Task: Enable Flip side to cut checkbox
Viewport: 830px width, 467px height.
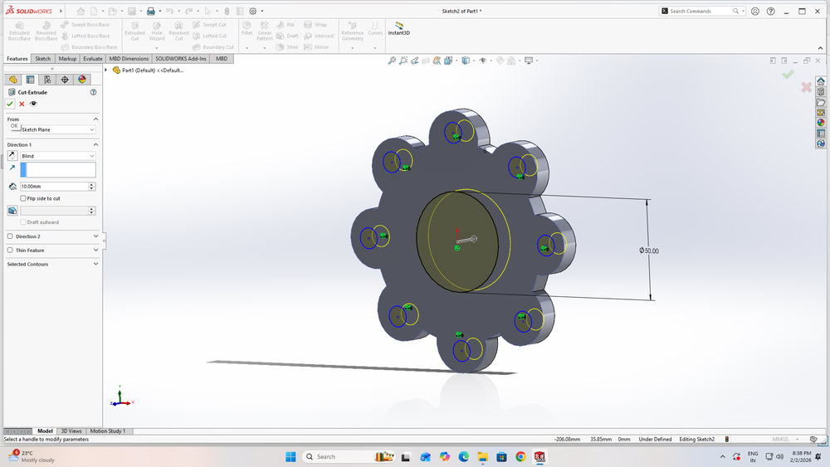Action: (23, 198)
